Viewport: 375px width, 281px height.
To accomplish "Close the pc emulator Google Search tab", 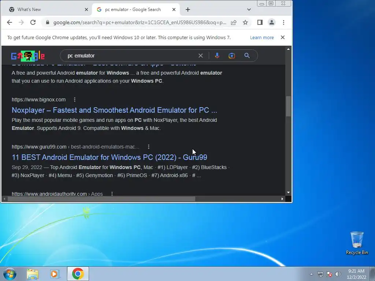I will pyautogui.click(x=174, y=10).
